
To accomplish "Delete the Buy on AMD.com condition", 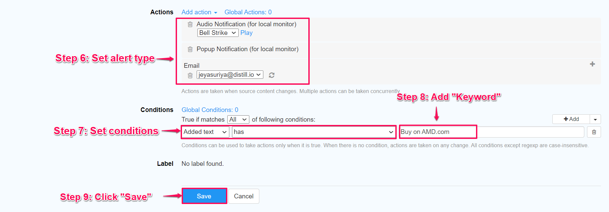I will (x=594, y=132).
